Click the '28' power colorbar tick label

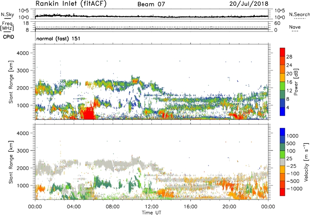point(289,57)
